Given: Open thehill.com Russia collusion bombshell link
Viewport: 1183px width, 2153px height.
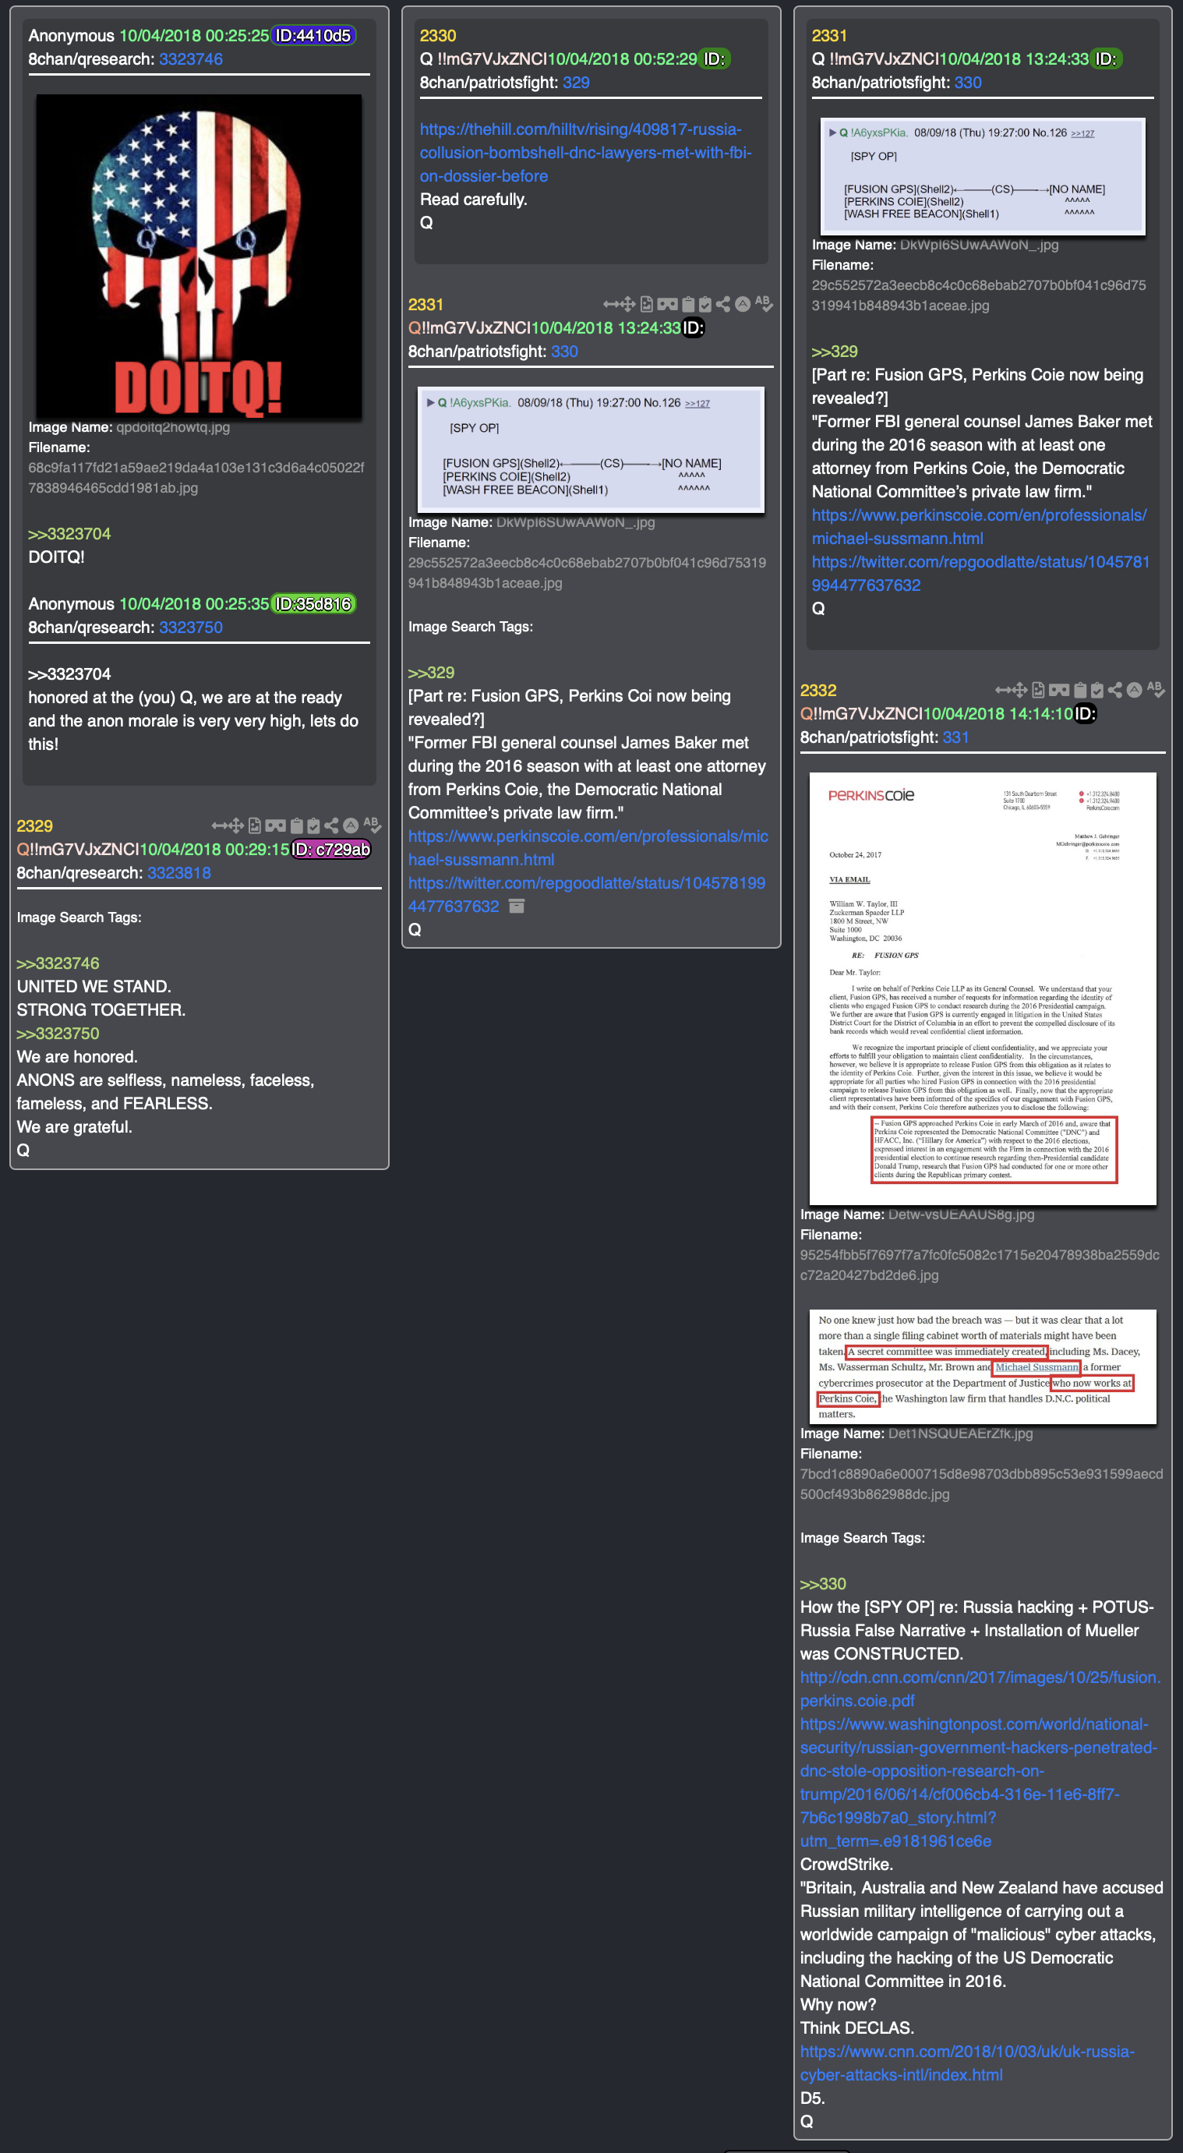Looking at the screenshot, I should click(x=585, y=153).
